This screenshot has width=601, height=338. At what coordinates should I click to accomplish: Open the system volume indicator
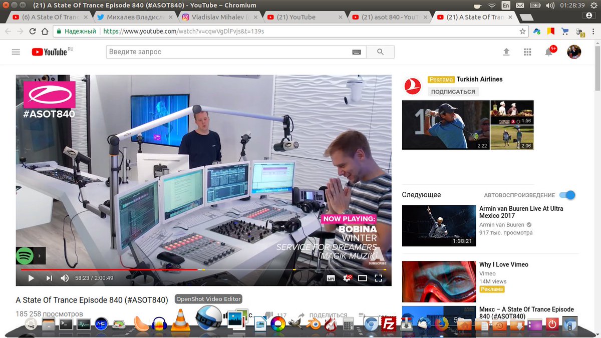(550, 6)
